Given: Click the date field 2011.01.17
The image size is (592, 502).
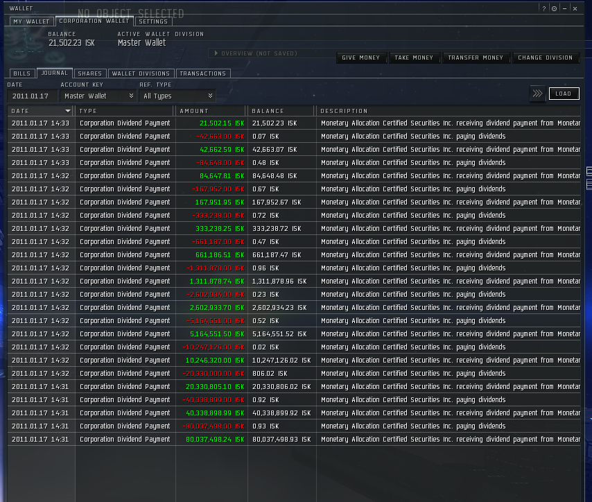Looking at the screenshot, I should [33, 96].
